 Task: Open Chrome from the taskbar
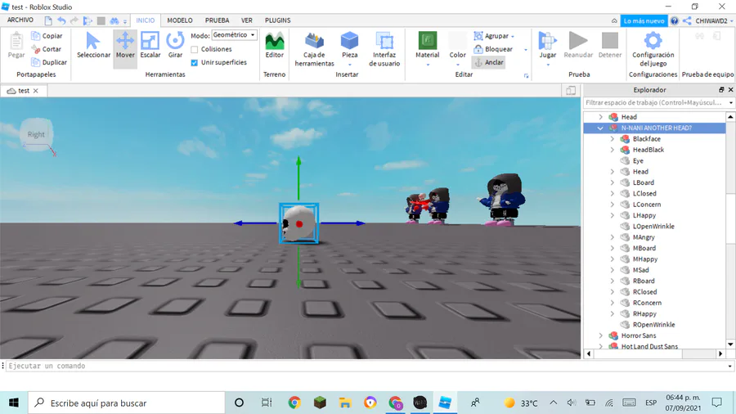pos(294,403)
